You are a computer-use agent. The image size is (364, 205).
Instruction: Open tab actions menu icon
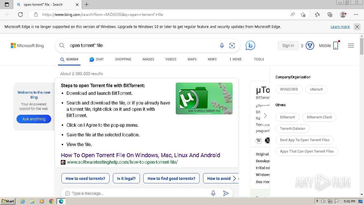pos(7,5)
